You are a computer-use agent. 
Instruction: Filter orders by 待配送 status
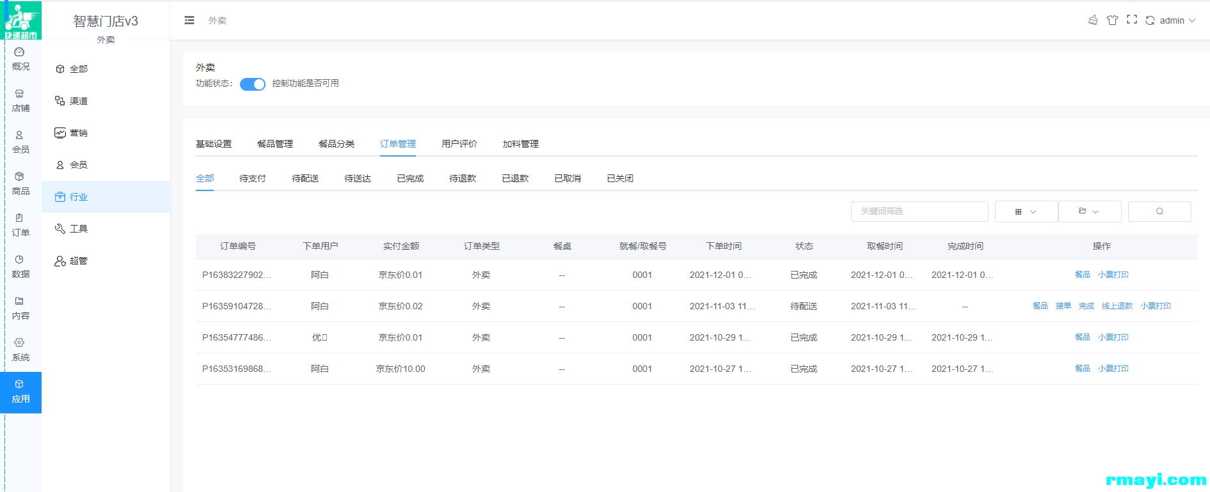tap(305, 178)
